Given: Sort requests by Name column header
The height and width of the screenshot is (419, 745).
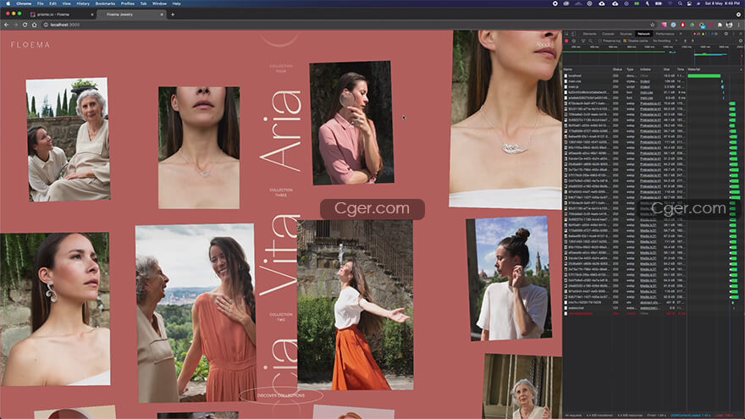Looking at the screenshot, I should (587, 69).
